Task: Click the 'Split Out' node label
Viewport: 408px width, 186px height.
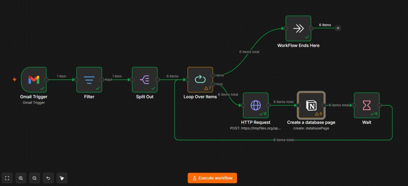Action: coord(145,97)
